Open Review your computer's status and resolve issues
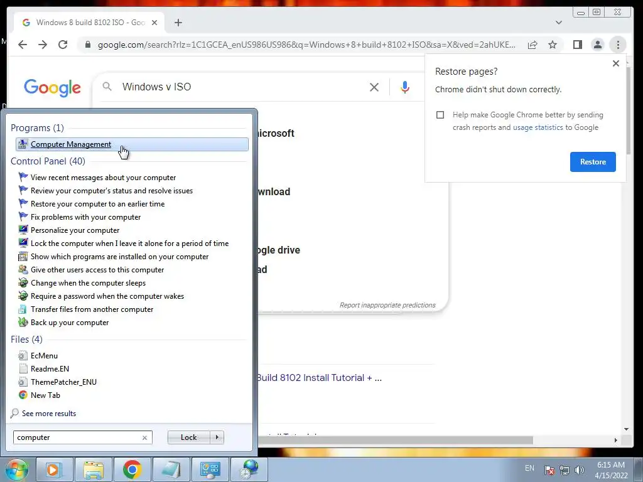The height and width of the screenshot is (482, 643). tap(112, 191)
